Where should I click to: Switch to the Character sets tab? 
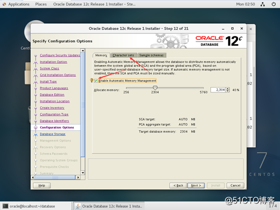(123, 55)
